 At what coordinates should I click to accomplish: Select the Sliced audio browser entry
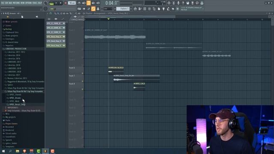(11, 133)
